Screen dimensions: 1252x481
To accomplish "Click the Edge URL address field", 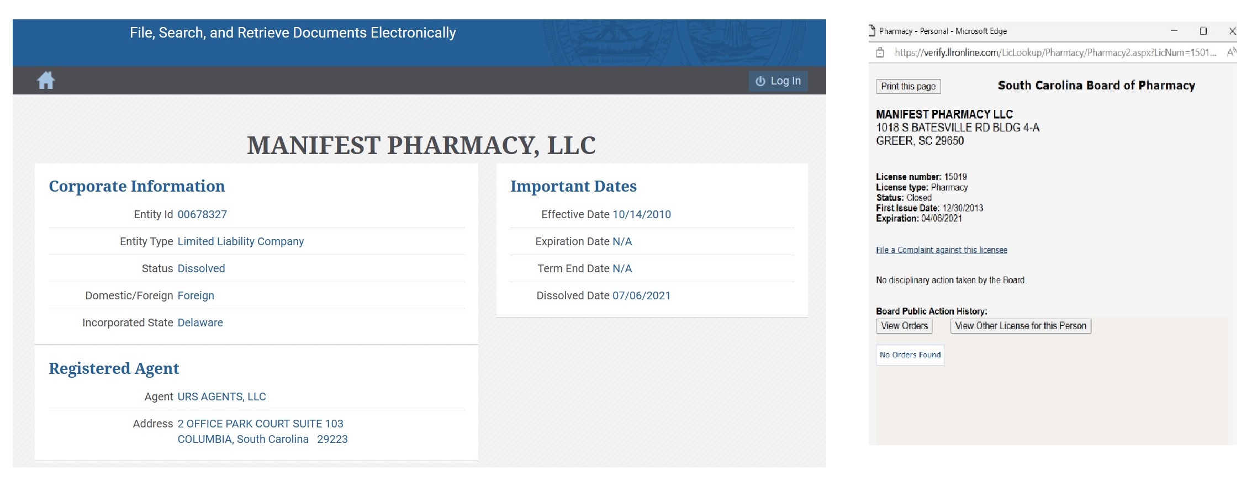I will [x=1055, y=52].
